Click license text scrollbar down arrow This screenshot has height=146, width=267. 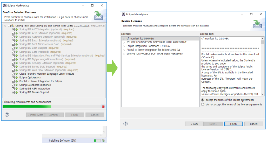262,94
